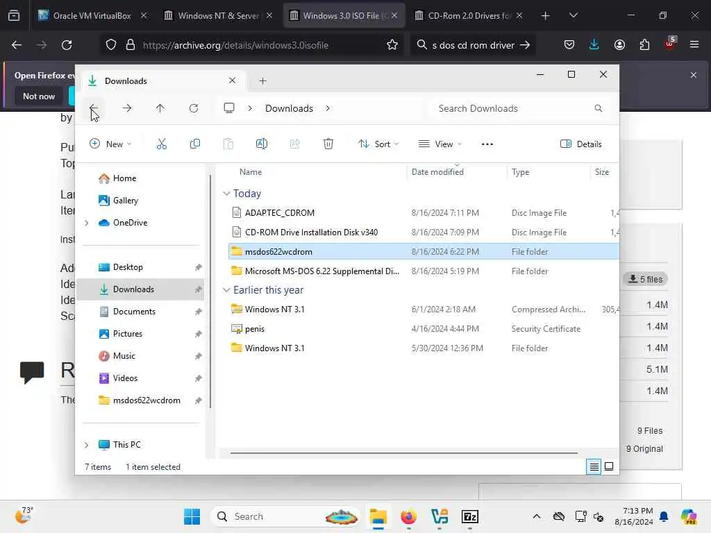The width and height of the screenshot is (711, 533).
Task: Open Firefox hamburger application menu
Action: pyautogui.click(x=694, y=44)
